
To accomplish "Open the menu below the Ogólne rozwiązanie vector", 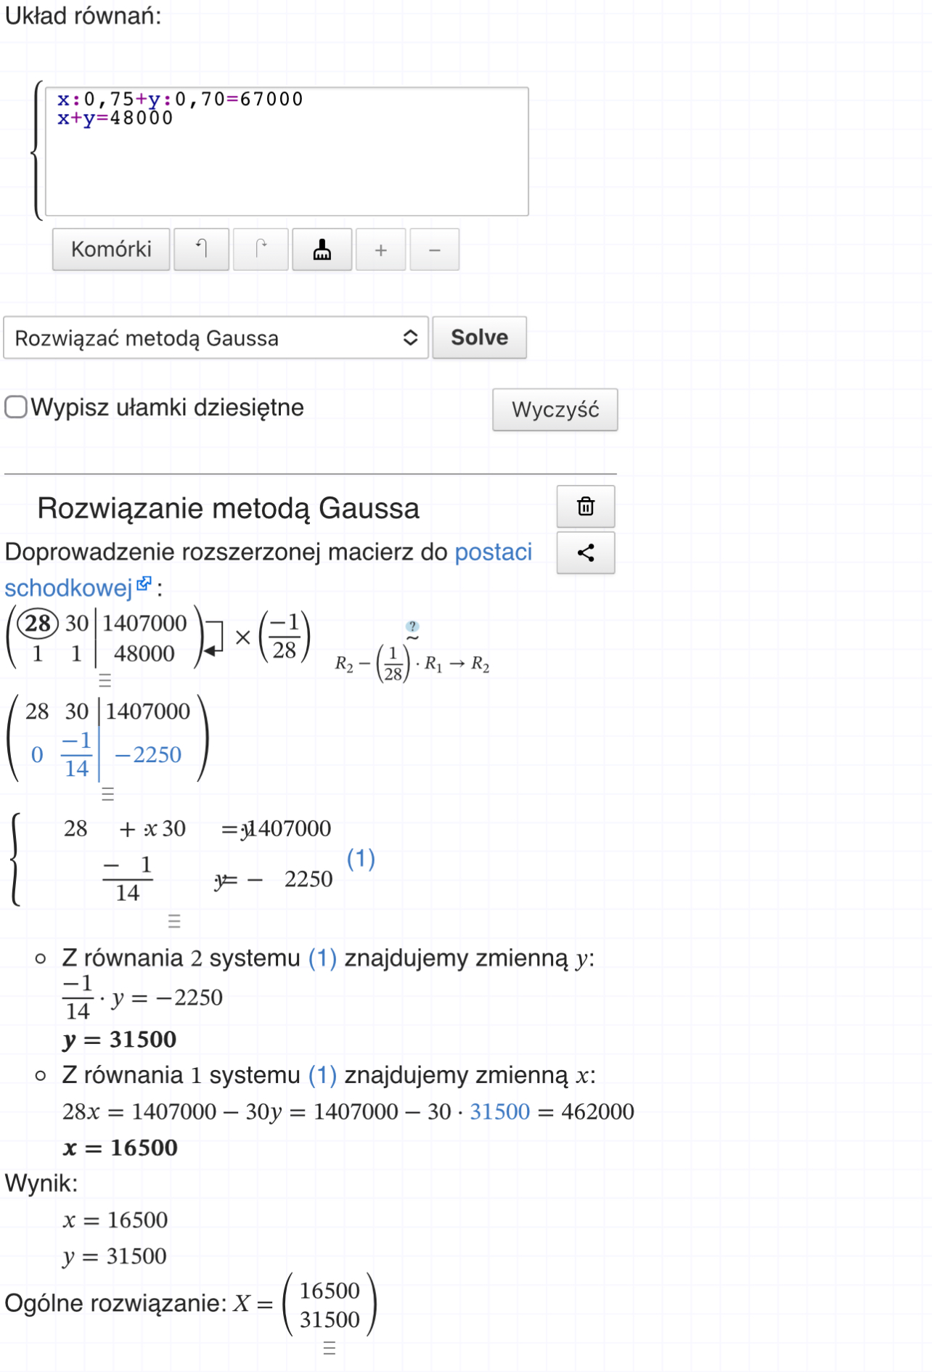I will (x=330, y=1349).
